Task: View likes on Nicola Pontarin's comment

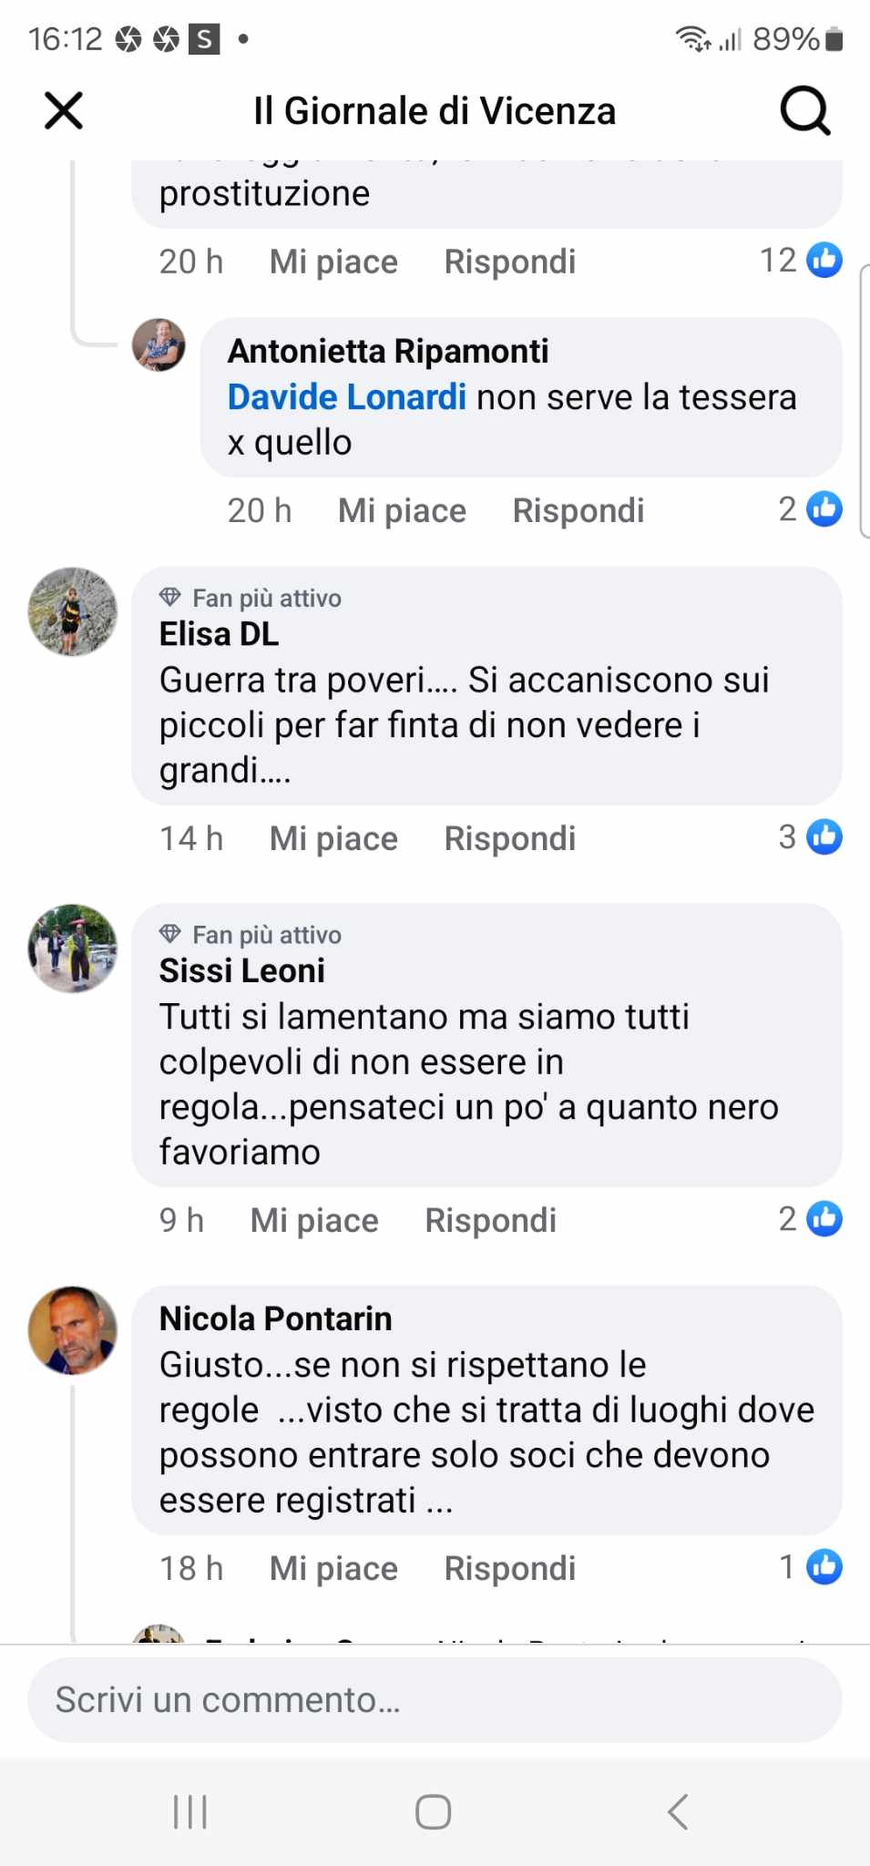Action: 810,1567
